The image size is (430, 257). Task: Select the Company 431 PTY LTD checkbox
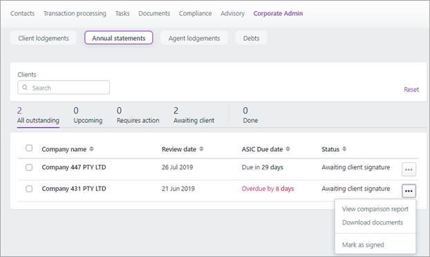[29, 189]
